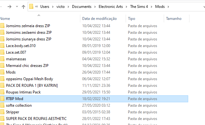Screen dimensions: 205x125
Task: Select Jomsims zelmeia dress ZIP folder icon
Action: coord(2,26)
